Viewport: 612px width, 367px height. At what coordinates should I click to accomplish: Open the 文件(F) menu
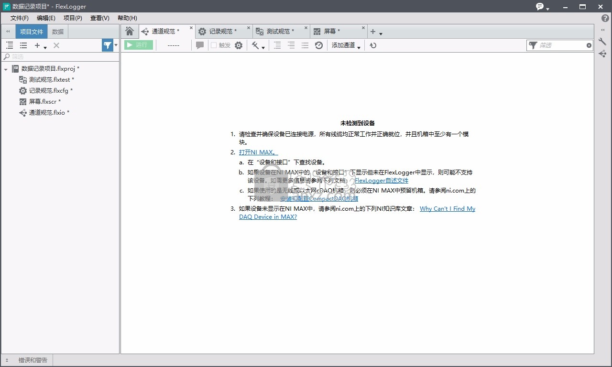click(x=20, y=18)
